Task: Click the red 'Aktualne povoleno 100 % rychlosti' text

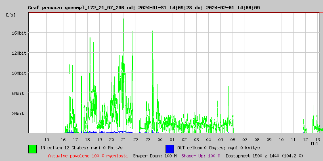Action: click(x=88, y=156)
